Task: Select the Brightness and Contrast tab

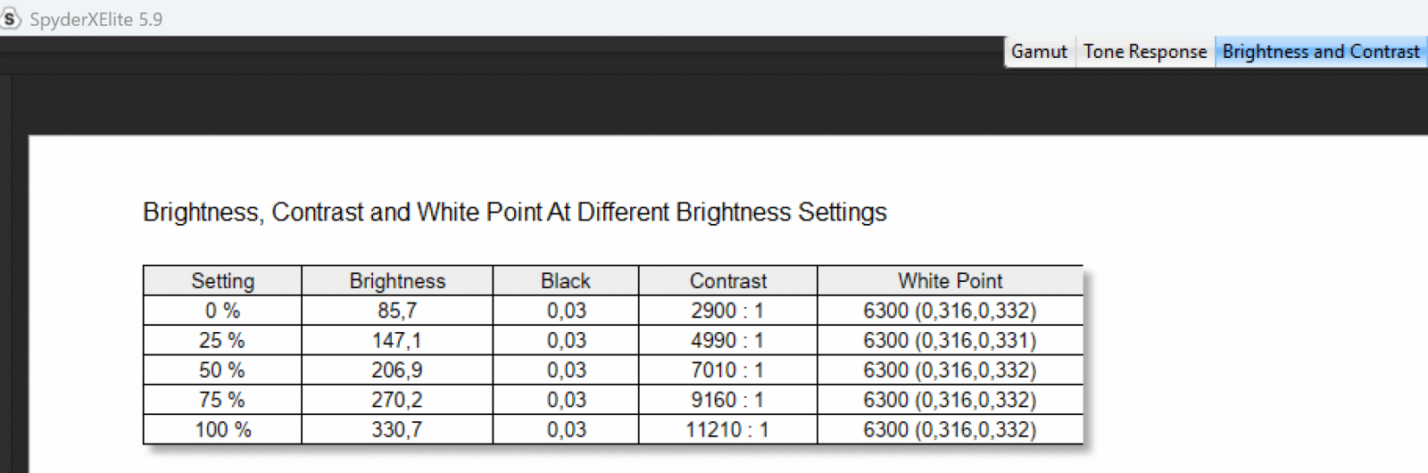Action: 1321,52
